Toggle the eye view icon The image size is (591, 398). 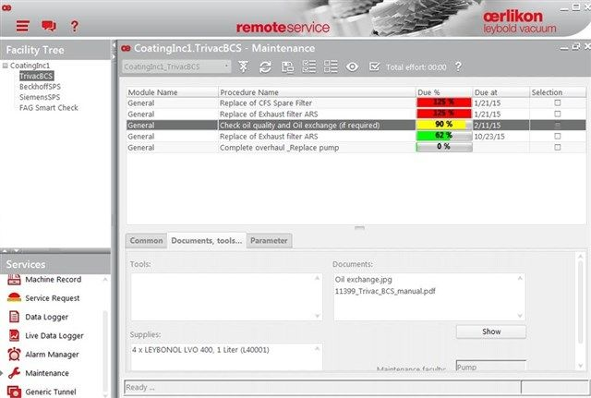(x=352, y=67)
